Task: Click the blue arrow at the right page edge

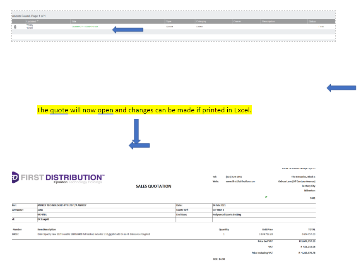Action: click(341, 87)
